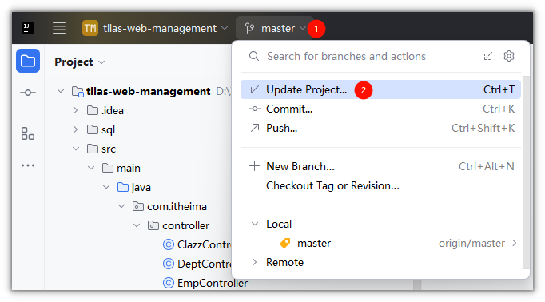
Task: Click the TM project badge icon
Action: click(90, 28)
